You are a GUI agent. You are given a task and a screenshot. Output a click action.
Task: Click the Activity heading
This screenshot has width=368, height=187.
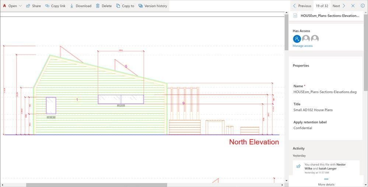pyautogui.click(x=298, y=148)
